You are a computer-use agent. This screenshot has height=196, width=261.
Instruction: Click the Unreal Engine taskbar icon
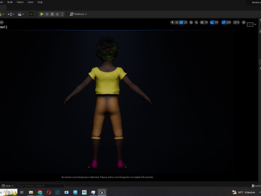[x=102, y=192]
